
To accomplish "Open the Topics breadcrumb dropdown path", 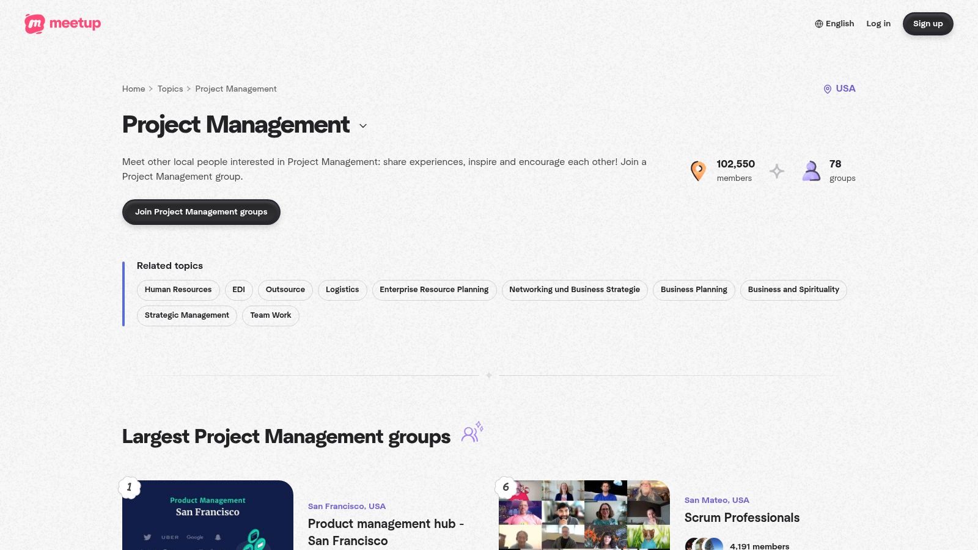I will click(x=170, y=89).
